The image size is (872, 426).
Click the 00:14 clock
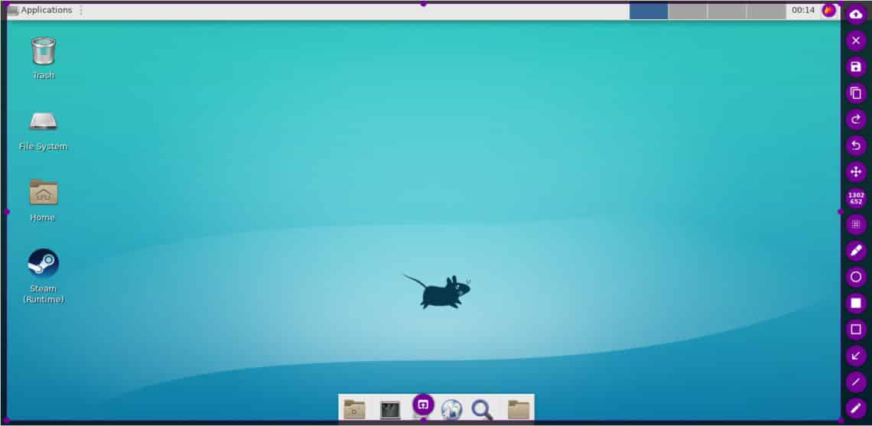(x=803, y=10)
